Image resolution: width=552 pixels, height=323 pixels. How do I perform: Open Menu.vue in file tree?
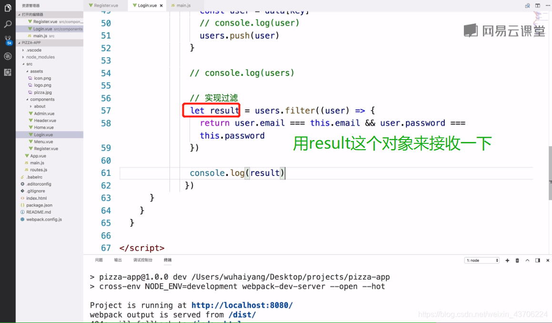coord(49,141)
